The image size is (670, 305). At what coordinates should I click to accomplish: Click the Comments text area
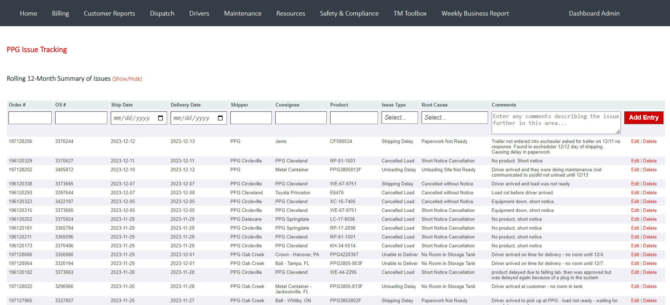point(556,123)
